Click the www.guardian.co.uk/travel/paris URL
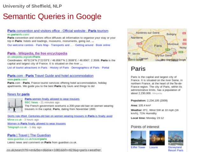Viewport: 203px width, 152px height. coord(27,139)
